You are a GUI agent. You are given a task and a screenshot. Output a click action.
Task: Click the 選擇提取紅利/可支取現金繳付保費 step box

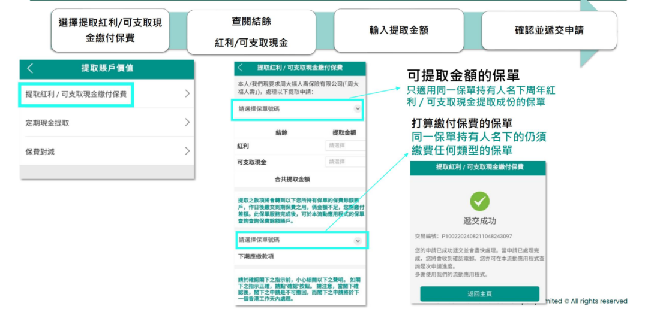(x=110, y=30)
